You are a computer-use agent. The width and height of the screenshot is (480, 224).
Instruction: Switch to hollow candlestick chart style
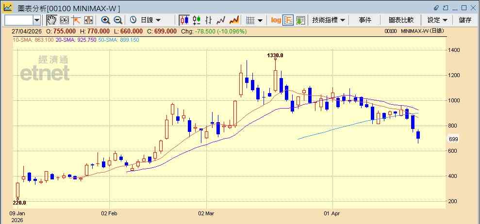click(197, 20)
